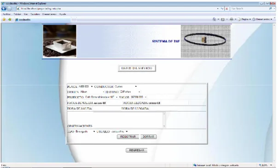278x168 pixels.
Task: Click the REGRESAR button
Action: 137,150
